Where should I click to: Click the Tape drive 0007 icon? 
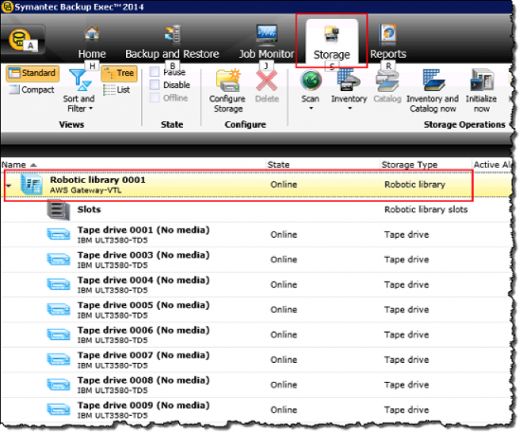59,359
